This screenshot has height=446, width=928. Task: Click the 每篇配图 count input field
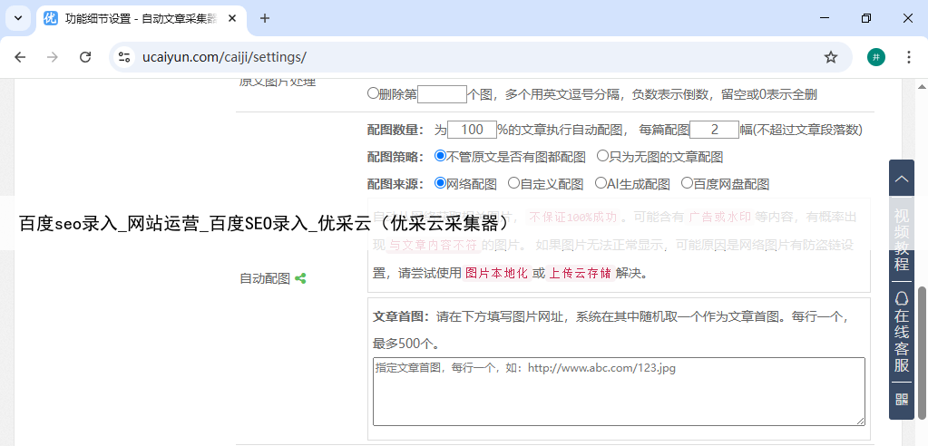click(x=714, y=130)
